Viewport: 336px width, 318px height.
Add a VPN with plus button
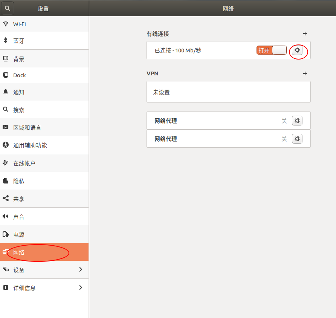tap(305, 73)
